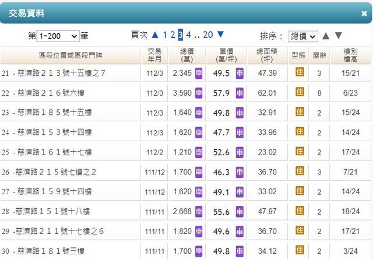Click 車 icon beside total price 2,345
Viewport: 373px width, 259px height.
[x=199, y=73]
